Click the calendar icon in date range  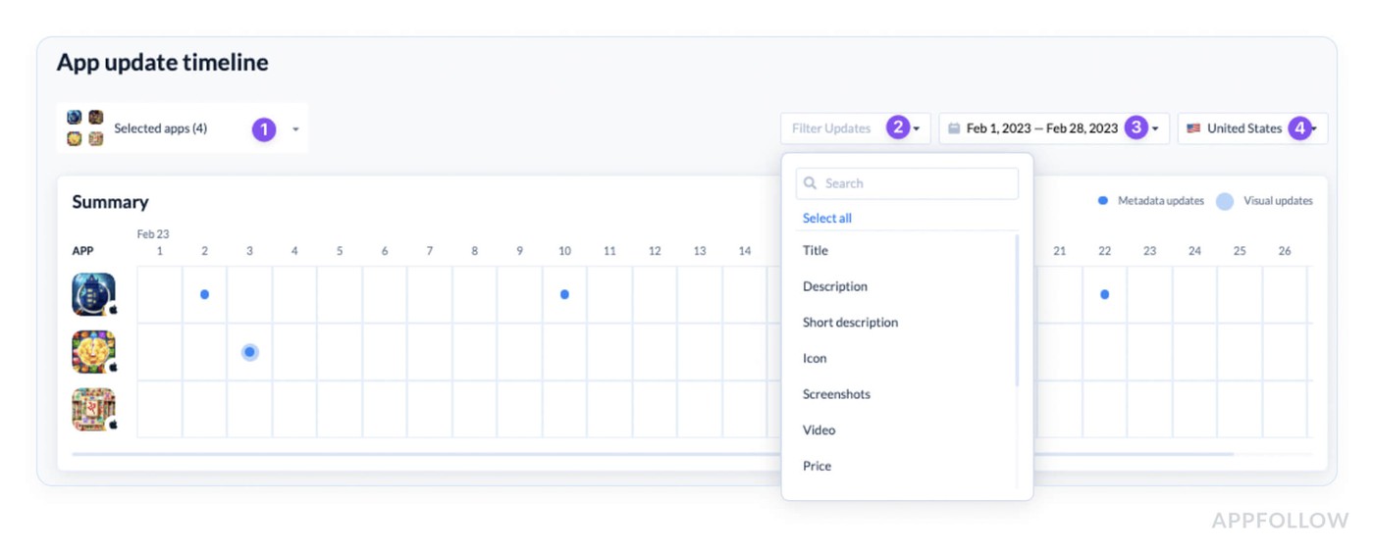tap(954, 128)
